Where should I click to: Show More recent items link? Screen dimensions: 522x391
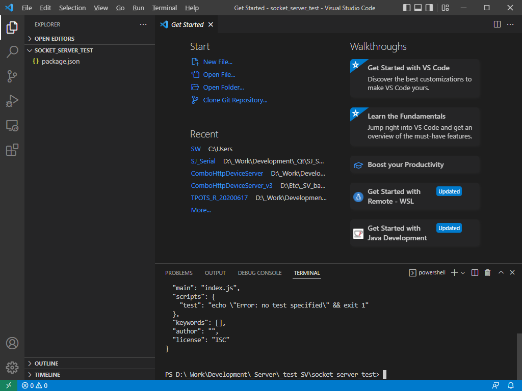coord(201,210)
